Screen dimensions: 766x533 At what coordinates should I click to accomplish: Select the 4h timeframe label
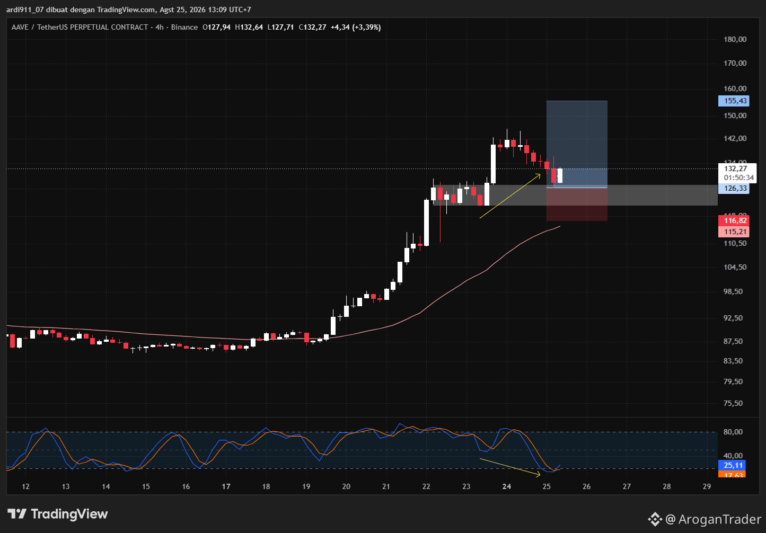tap(160, 27)
